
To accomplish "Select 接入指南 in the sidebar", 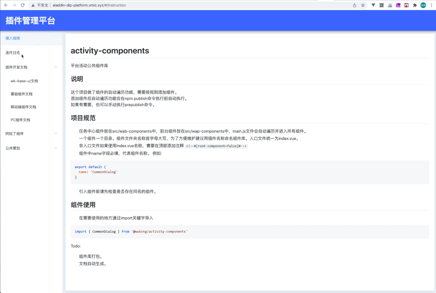I will [31, 38].
